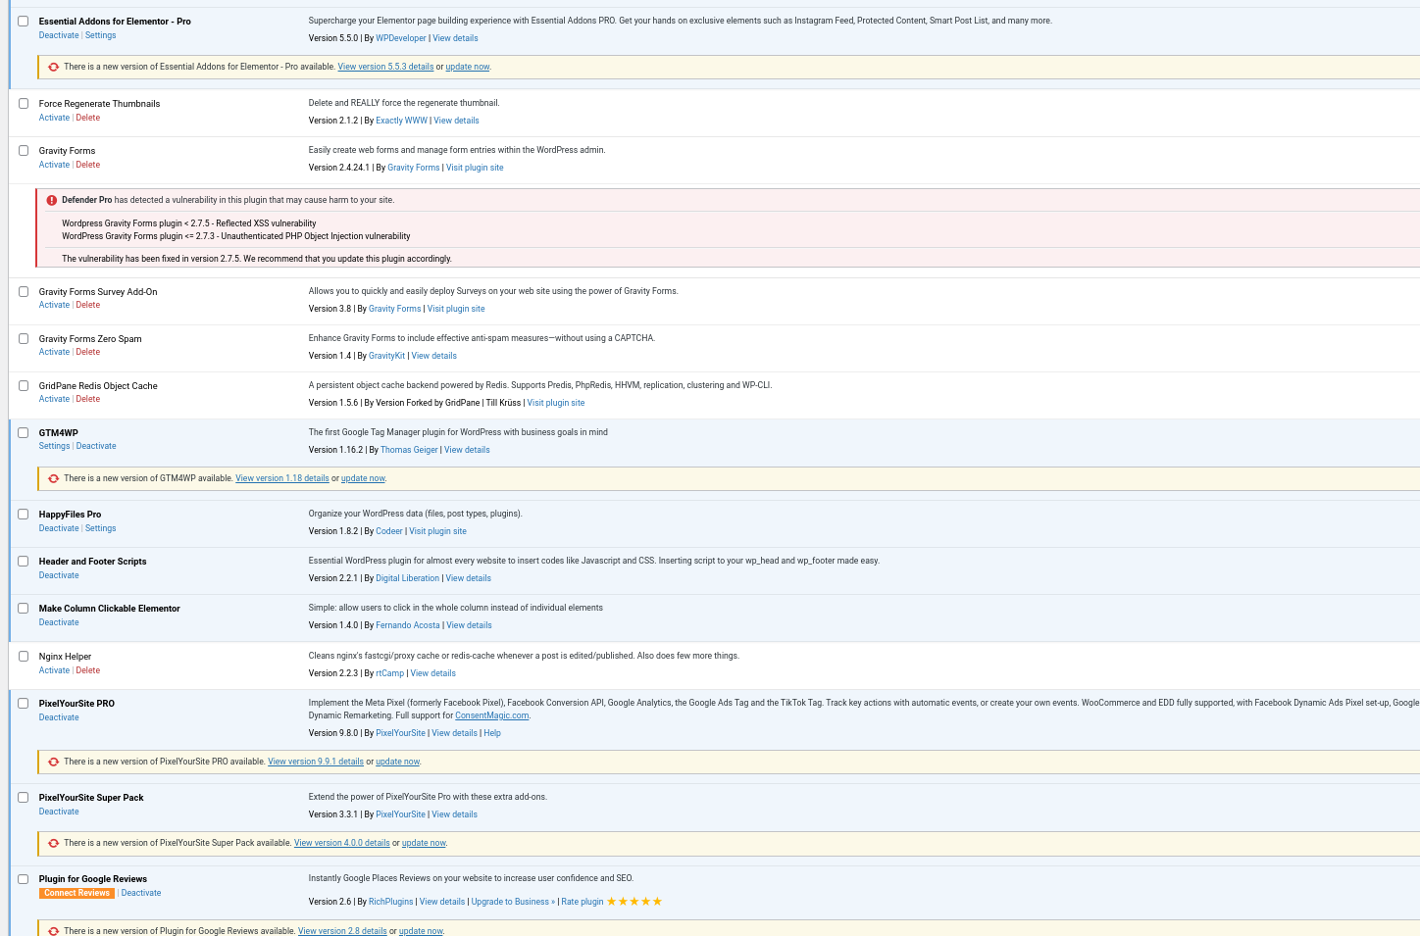
Task: Click the update icon in GTM4WP notice
Action: (x=53, y=478)
